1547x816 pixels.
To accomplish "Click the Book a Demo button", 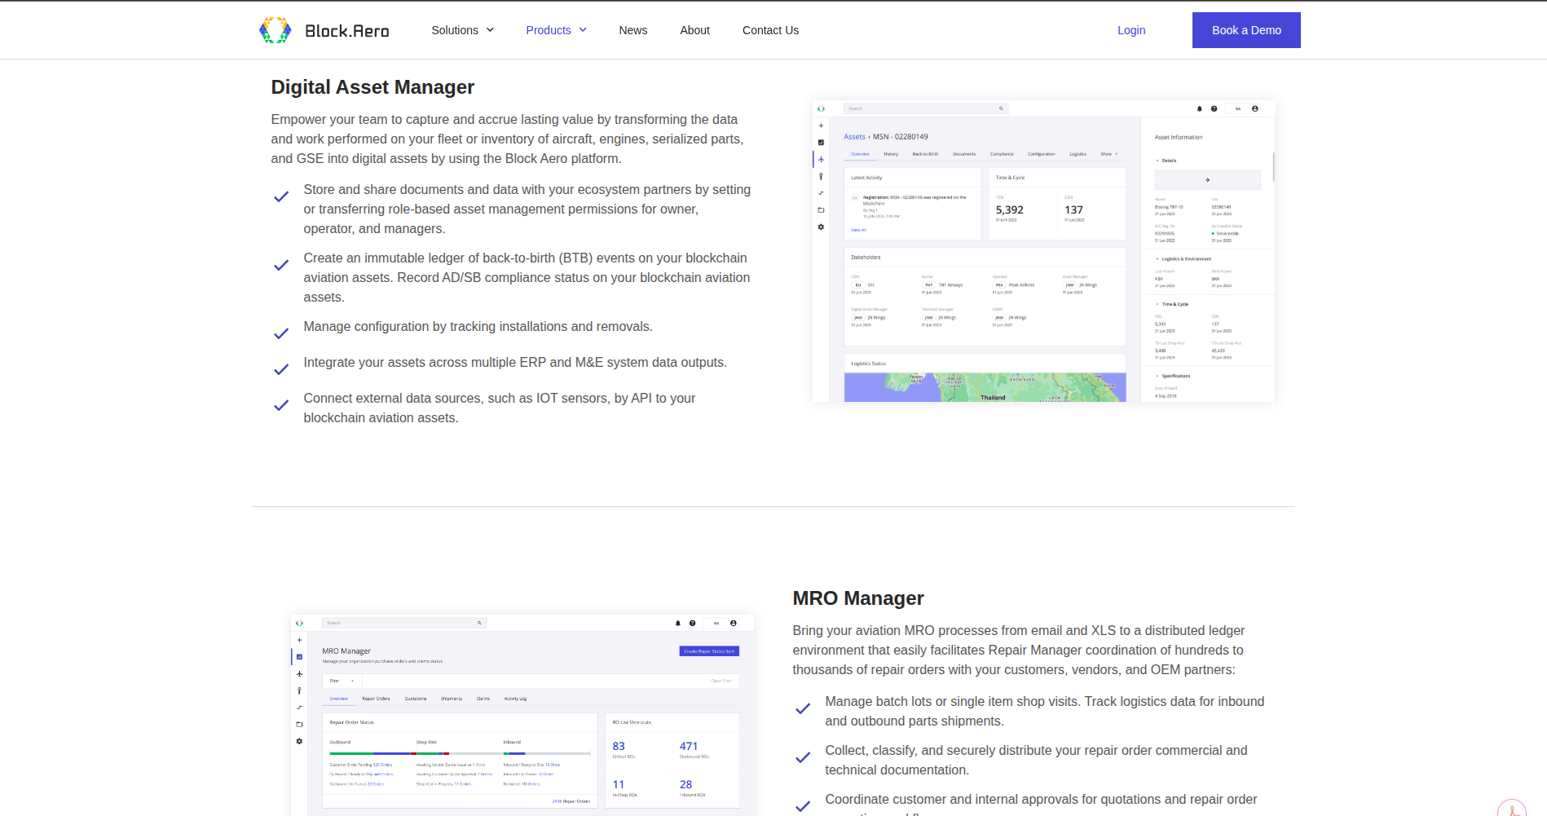I will [1246, 30].
